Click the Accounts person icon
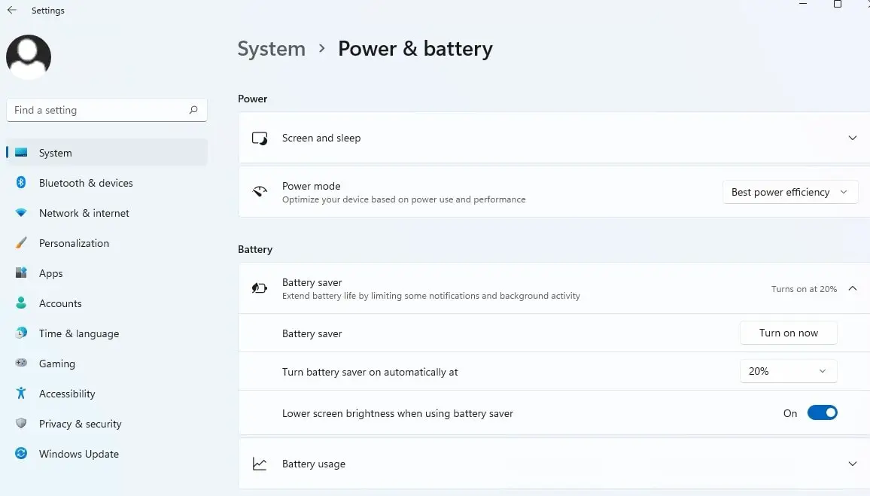 (21, 303)
